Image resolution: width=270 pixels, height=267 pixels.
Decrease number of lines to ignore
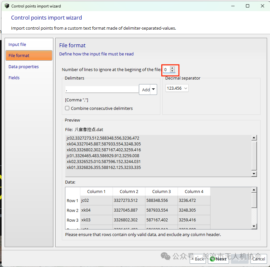pyautogui.click(x=172, y=71)
